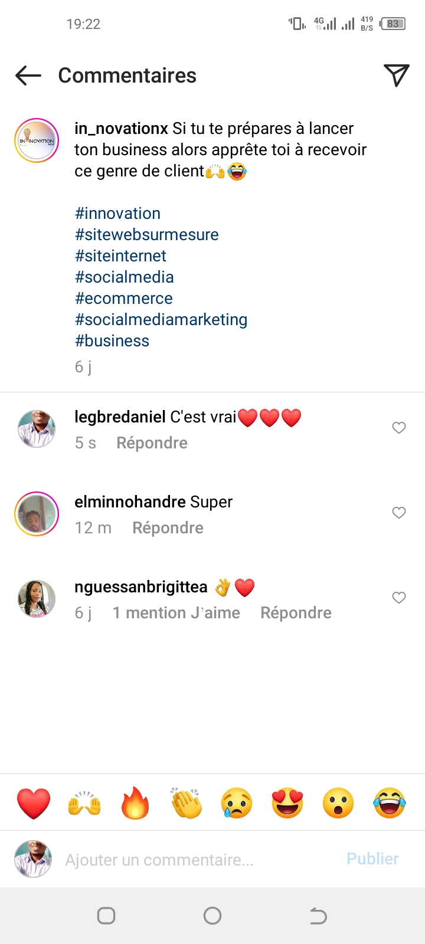Reply to legbredaniel's comment
Viewport: 425px width, 944px height.
coord(152,443)
